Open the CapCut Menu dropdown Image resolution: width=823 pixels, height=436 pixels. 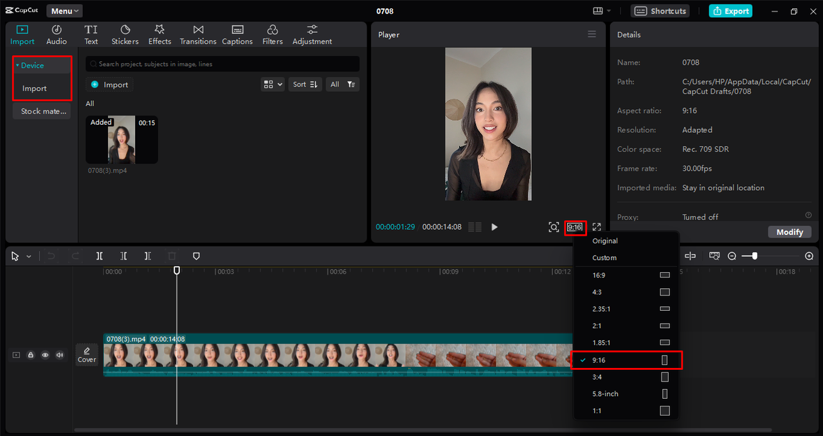pos(64,11)
